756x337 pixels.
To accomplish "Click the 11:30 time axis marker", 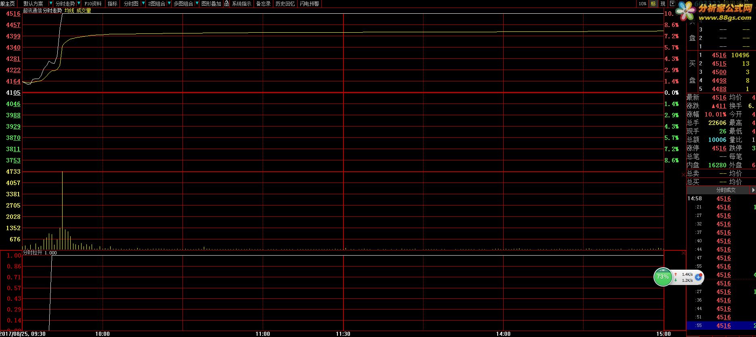I will (343, 334).
